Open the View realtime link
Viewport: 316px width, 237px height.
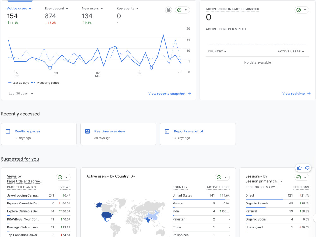293,94
